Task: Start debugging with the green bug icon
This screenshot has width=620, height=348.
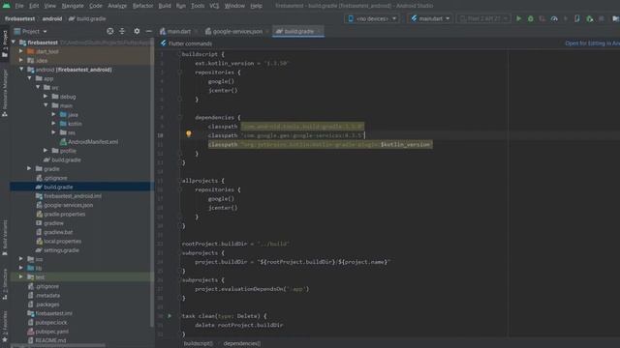Action: pyautogui.click(x=530, y=18)
